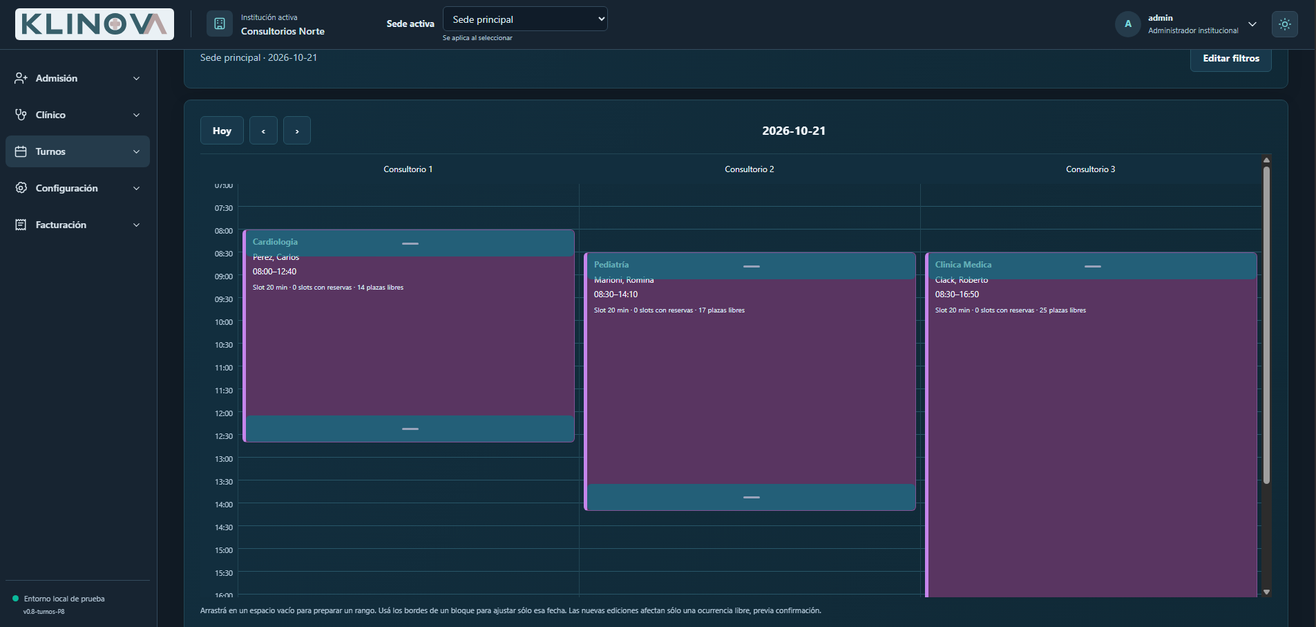Open the Admisión sidebar menu
Image resolution: width=1316 pixels, height=627 pixels.
coord(77,78)
